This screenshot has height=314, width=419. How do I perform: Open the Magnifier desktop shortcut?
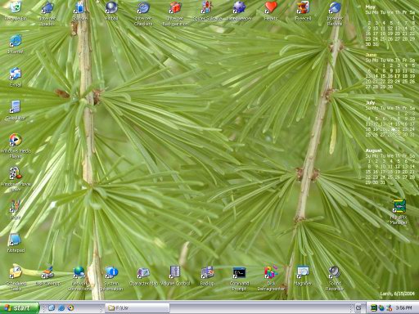tap(303, 276)
